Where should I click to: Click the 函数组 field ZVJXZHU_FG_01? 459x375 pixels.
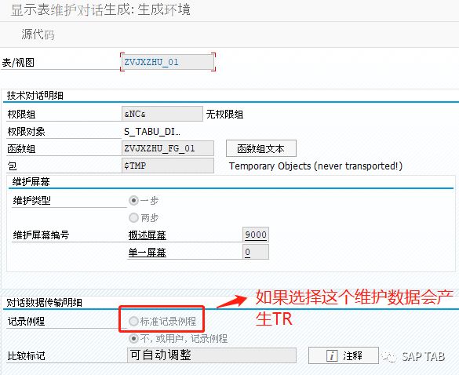point(168,148)
